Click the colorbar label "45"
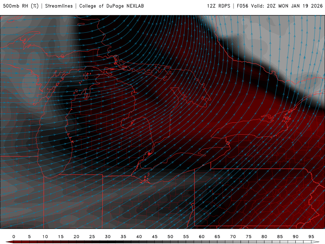The image size is (325, 244). tap(155, 237)
